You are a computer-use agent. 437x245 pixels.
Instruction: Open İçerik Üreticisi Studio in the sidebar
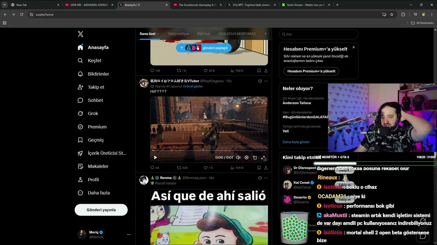102,153
